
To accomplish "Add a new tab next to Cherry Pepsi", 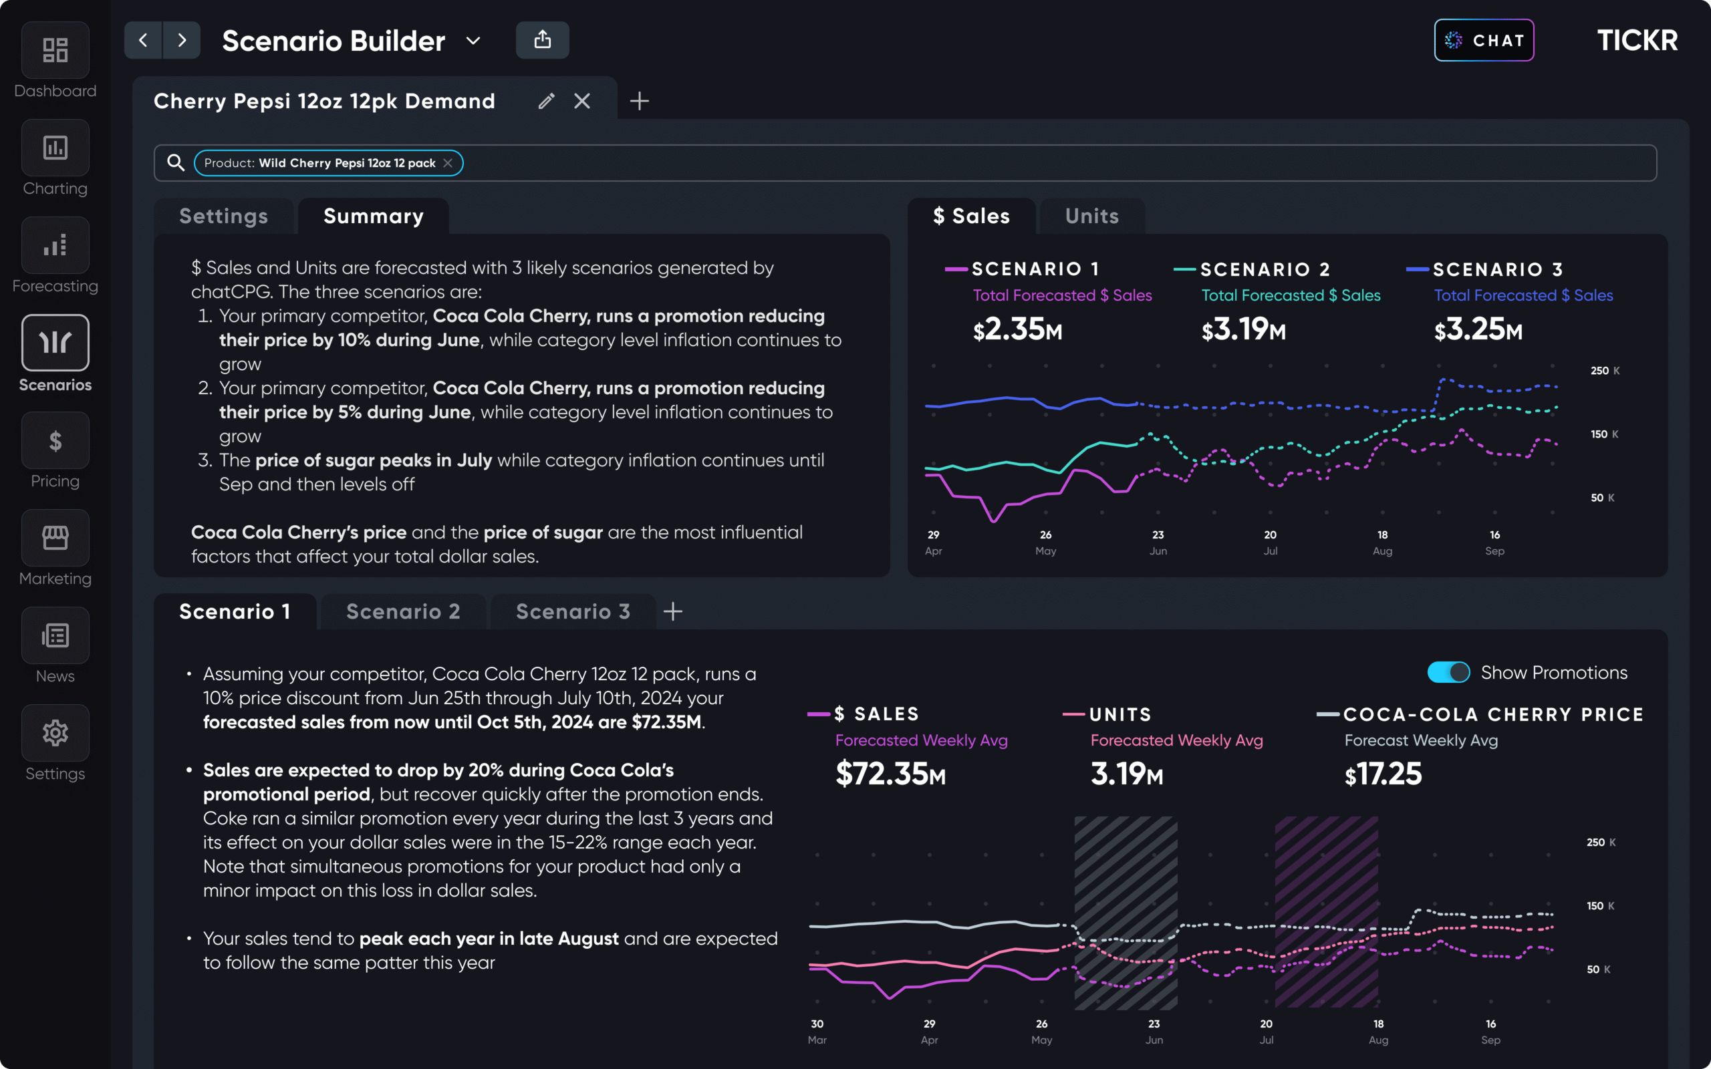I will [x=639, y=101].
